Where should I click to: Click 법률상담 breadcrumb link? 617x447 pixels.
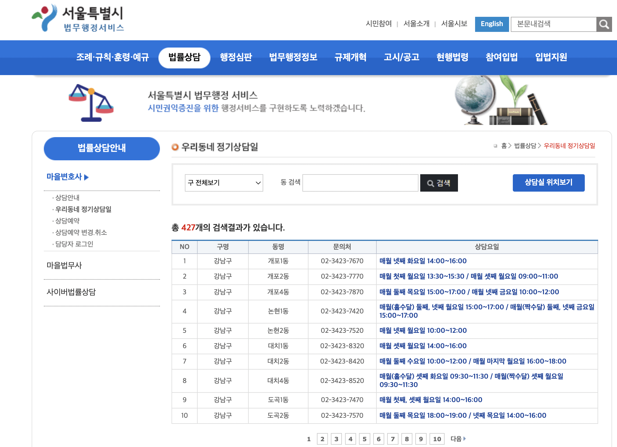[525, 146]
